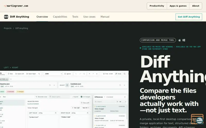Click the save icon next to the redo arrow
This screenshot has width=206, height=128.
coord(84,74)
